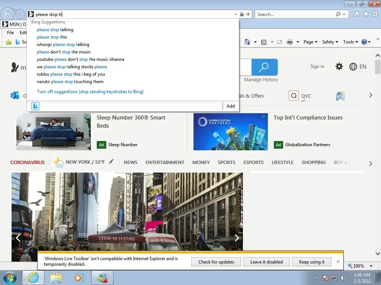The image size is (381, 285).
Task: Click the Outlook icon on MSN page
Action: pyautogui.click(x=15, y=95)
